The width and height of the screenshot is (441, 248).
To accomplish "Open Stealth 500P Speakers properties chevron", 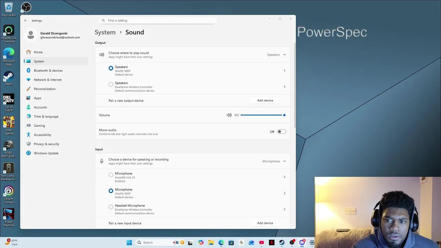I will pos(285,71).
